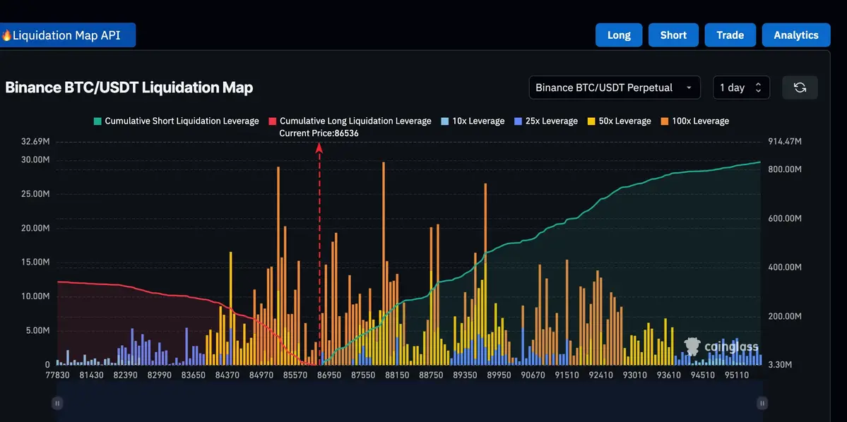Open the Trade tab
Screen dimensions: 847x422
click(x=730, y=35)
